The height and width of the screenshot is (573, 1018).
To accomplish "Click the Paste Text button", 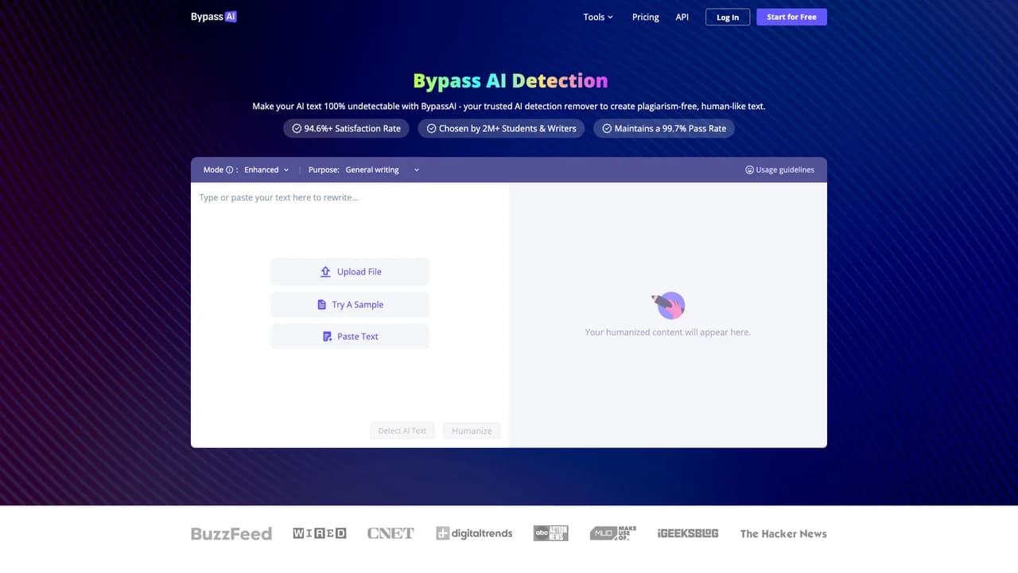I will [350, 337].
